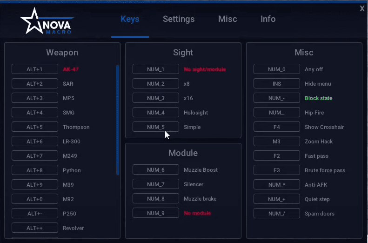Click the INS keybind for Hide menu

[277, 84]
